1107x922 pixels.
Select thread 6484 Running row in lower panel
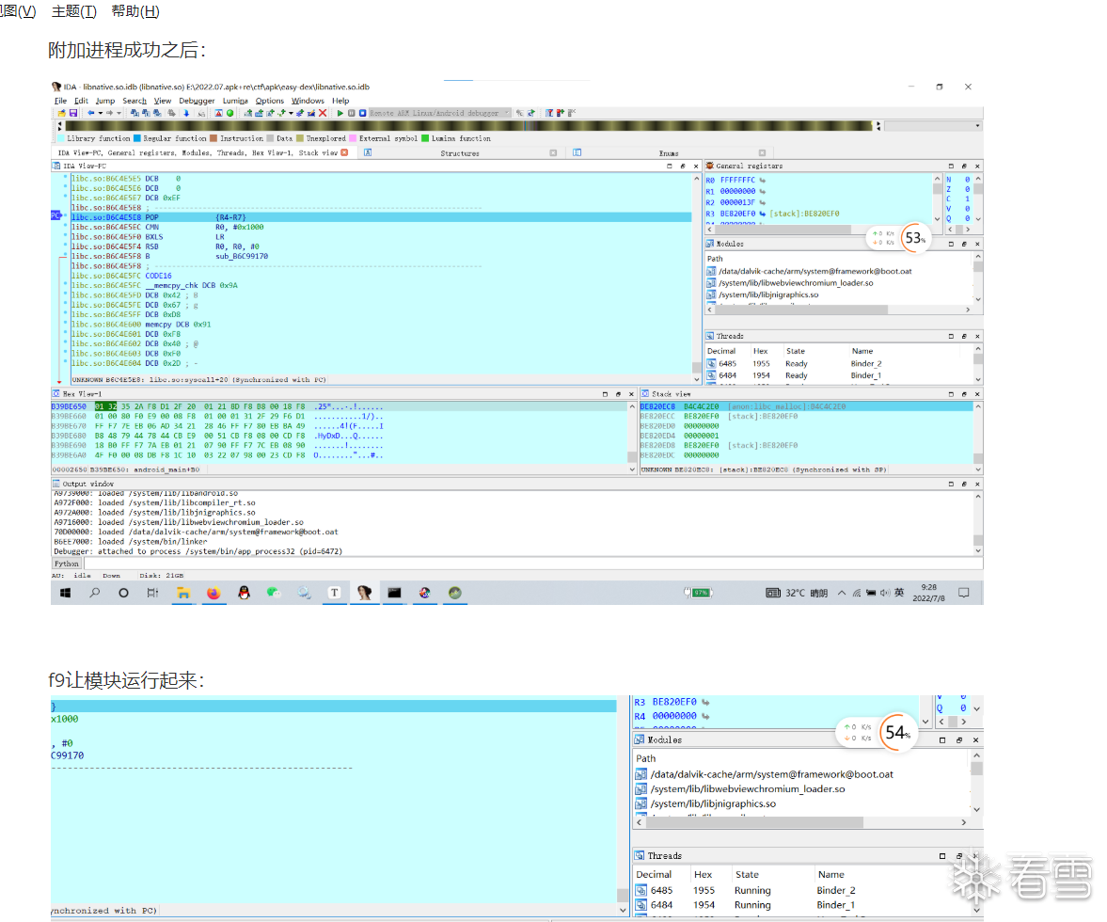803,905
